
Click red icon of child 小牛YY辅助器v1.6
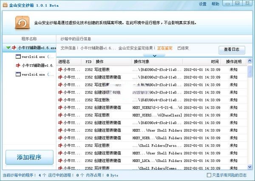coord(18,66)
